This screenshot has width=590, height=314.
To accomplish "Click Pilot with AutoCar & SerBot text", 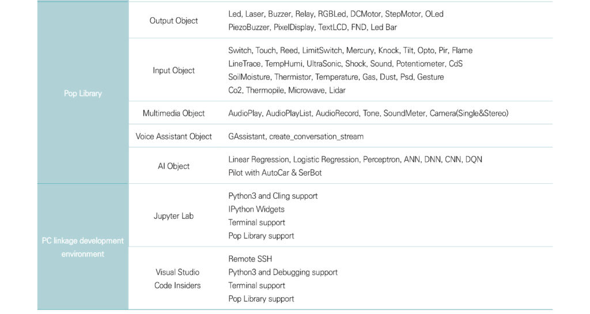I will point(275,173).
